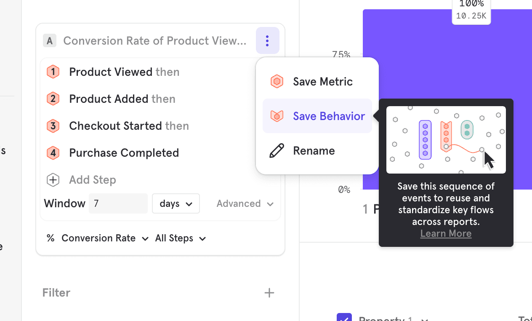
Task: Open the Learn More link in the tooltip
Action: pyautogui.click(x=446, y=233)
